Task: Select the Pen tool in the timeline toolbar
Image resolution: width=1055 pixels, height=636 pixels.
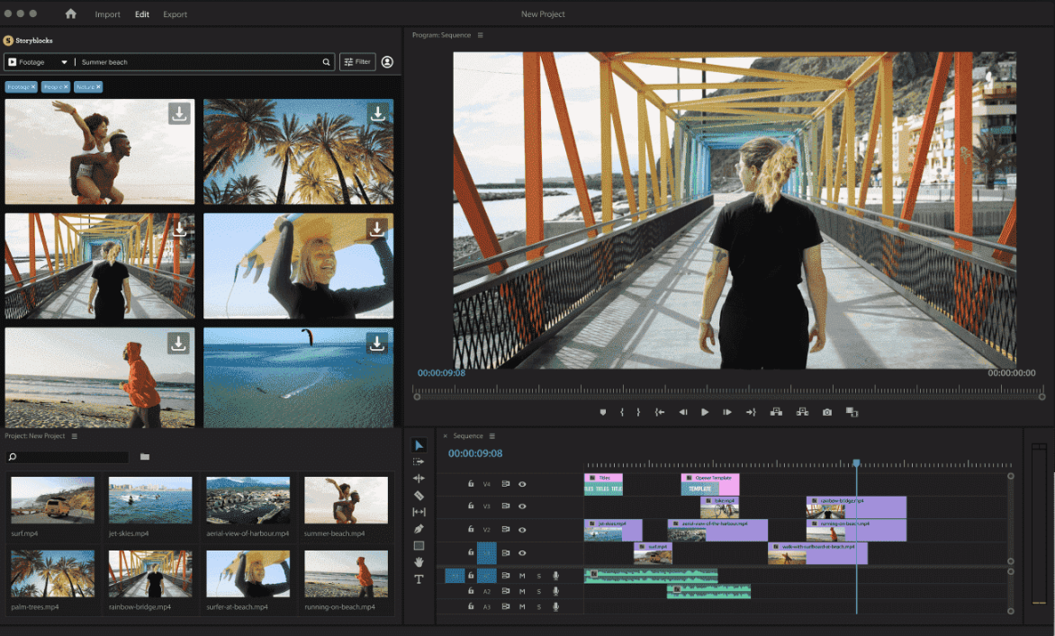Action: pos(419,530)
